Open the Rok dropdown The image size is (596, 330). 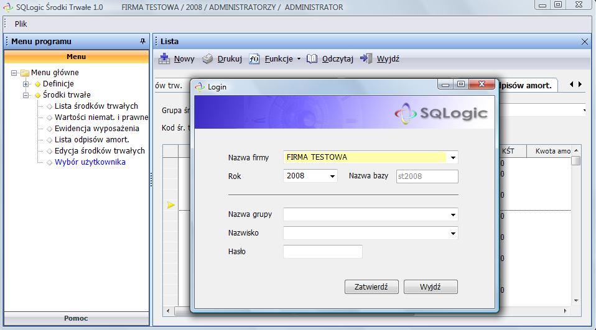[x=332, y=176]
